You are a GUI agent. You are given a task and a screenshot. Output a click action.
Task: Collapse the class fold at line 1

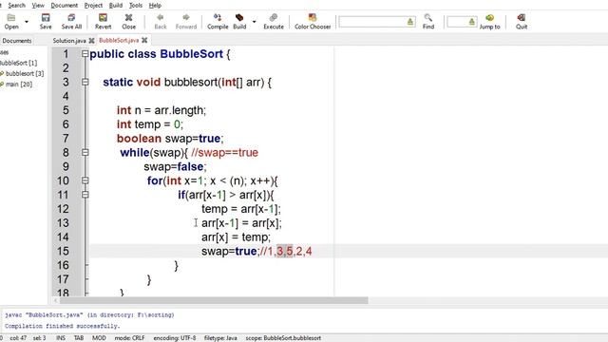click(x=85, y=54)
